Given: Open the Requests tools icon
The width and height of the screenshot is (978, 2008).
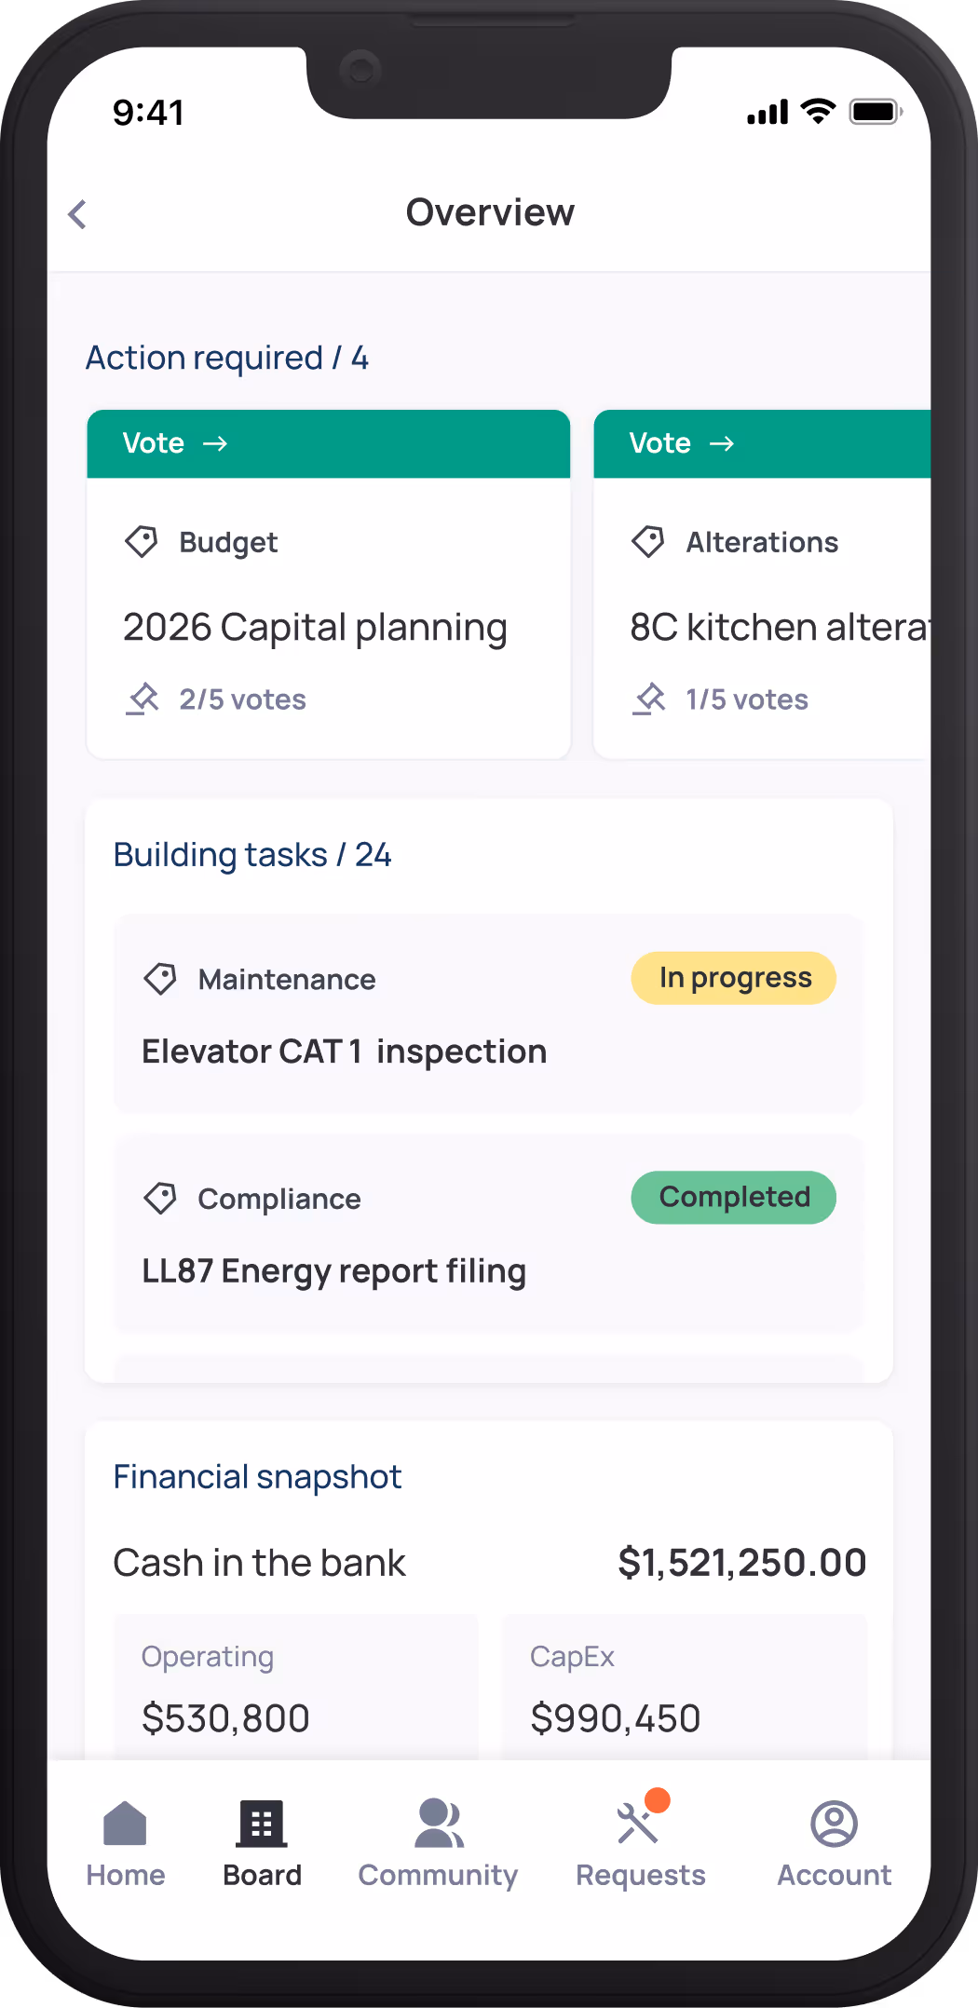Looking at the screenshot, I should click(638, 1823).
